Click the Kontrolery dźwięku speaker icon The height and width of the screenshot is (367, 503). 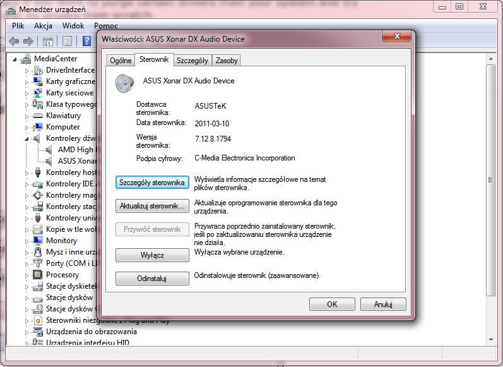point(37,138)
